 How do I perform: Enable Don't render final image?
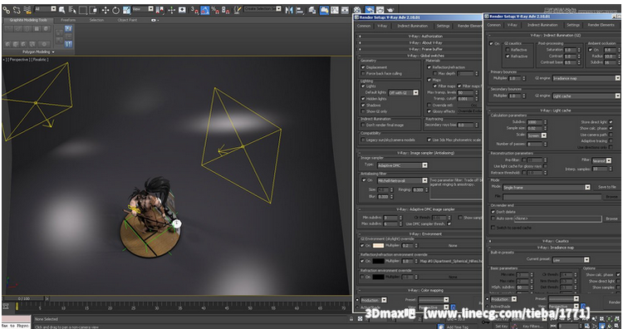point(363,125)
